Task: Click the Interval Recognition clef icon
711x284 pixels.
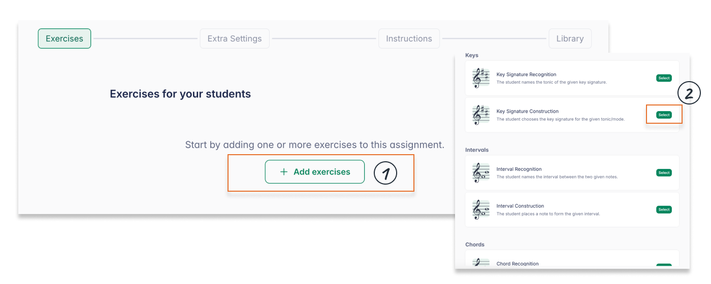Action: pos(480,173)
